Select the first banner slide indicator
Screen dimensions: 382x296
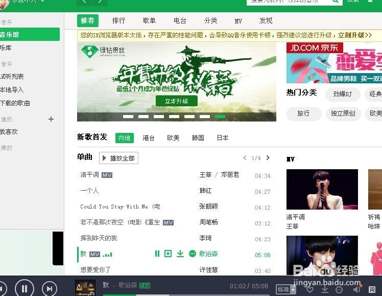128,117
